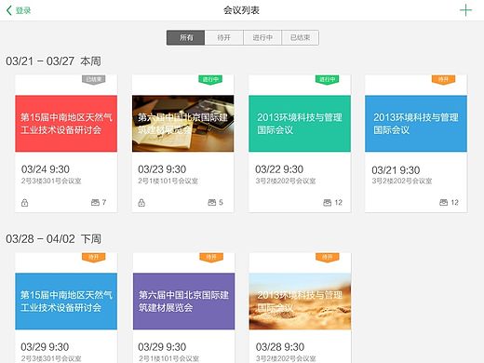
Task: Tap the 登录 back link text
Action: 23,10
